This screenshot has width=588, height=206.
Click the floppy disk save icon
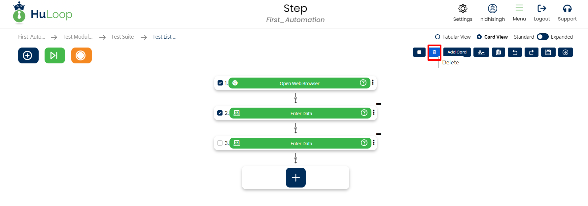[548, 52]
